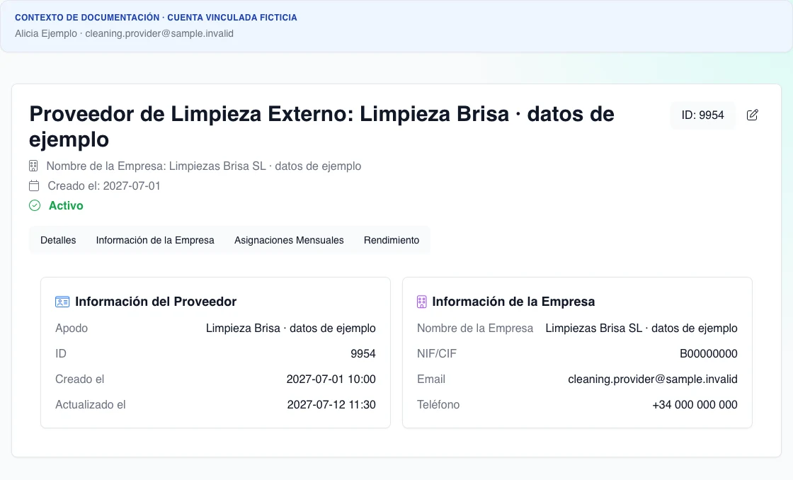793x480 pixels.
Task: Click the edit pencil icon beside ID badge
Action: pyautogui.click(x=752, y=115)
